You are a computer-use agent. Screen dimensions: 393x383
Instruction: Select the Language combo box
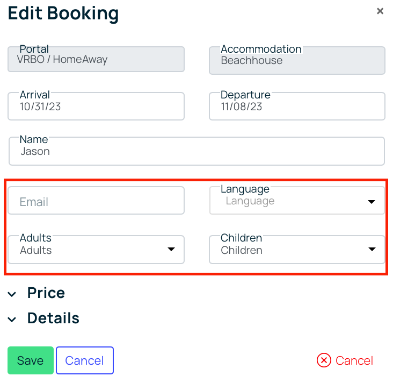(297, 201)
